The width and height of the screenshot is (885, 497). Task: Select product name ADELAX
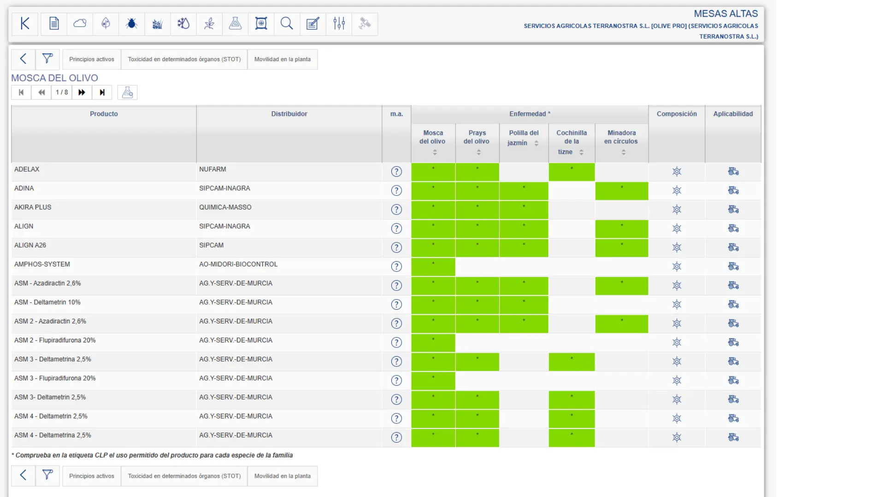pyautogui.click(x=27, y=169)
